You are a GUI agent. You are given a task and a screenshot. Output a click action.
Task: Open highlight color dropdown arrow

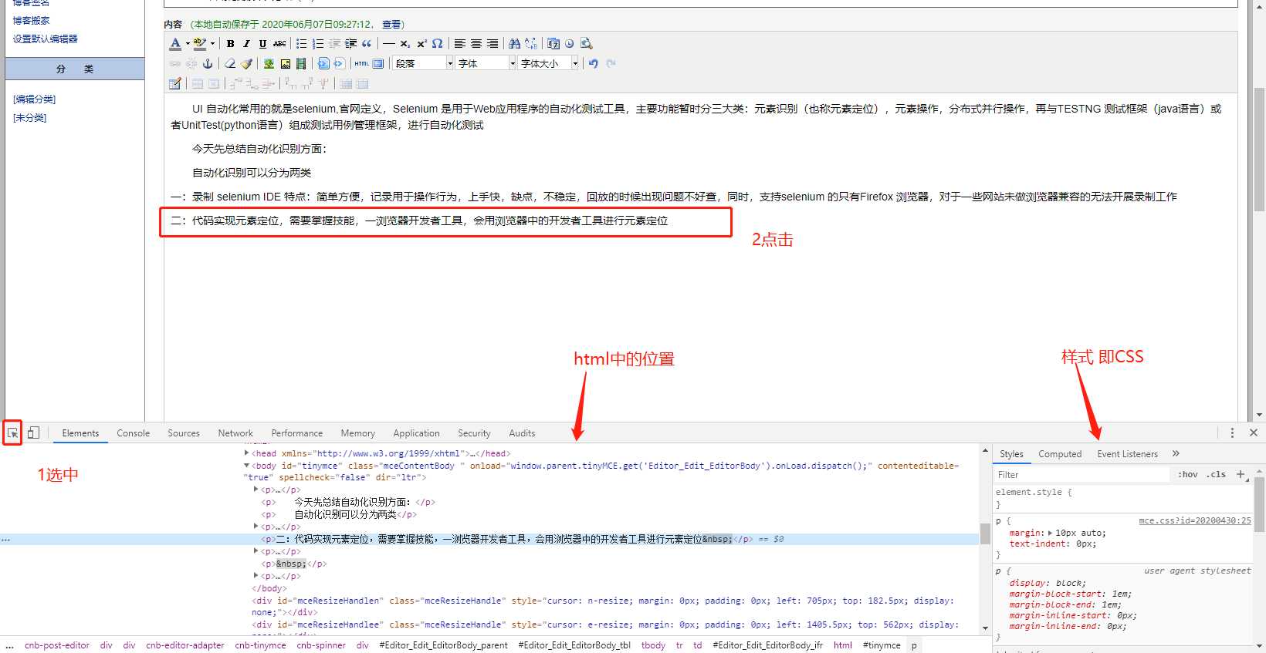coord(212,44)
